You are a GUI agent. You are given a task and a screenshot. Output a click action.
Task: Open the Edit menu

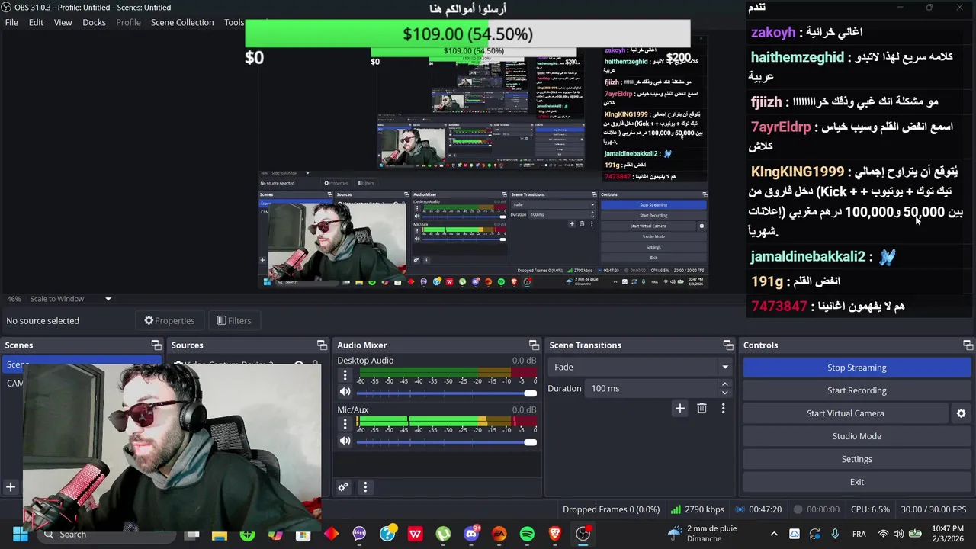click(x=36, y=22)
